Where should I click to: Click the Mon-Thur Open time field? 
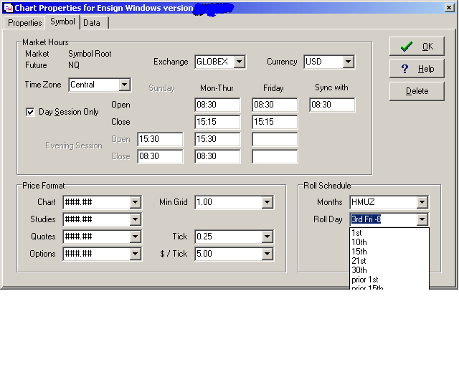coord(217,105)
